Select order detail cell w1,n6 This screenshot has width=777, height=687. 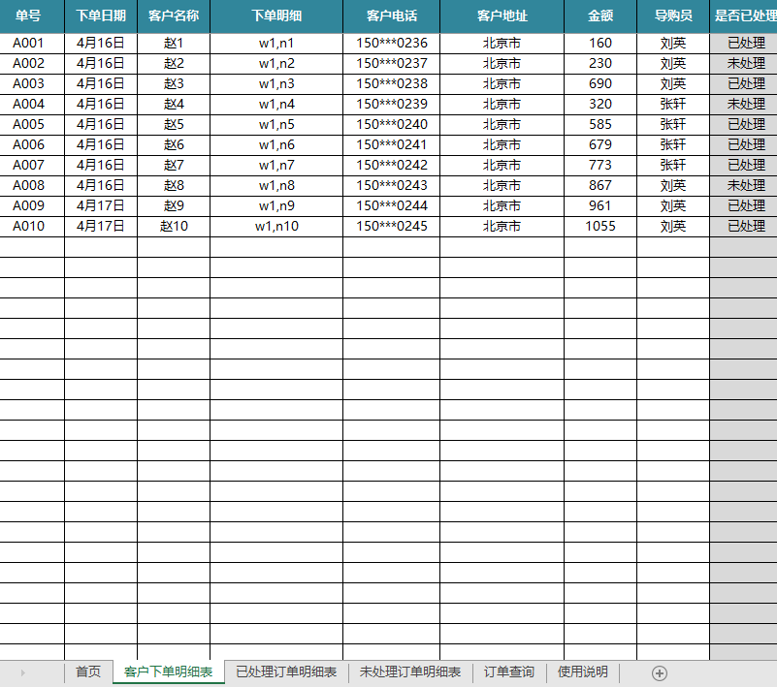pos(276,145)
